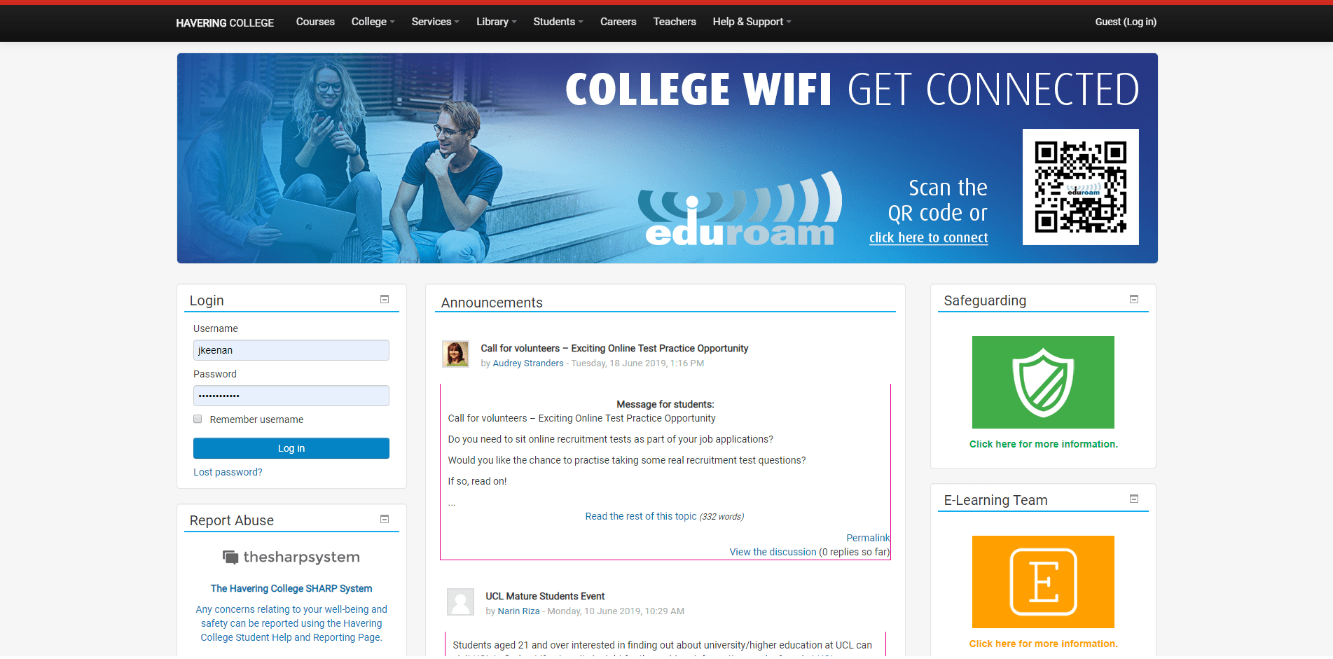Tick the Remember username checkbox

pyautogui.click(x=198, y=419)
